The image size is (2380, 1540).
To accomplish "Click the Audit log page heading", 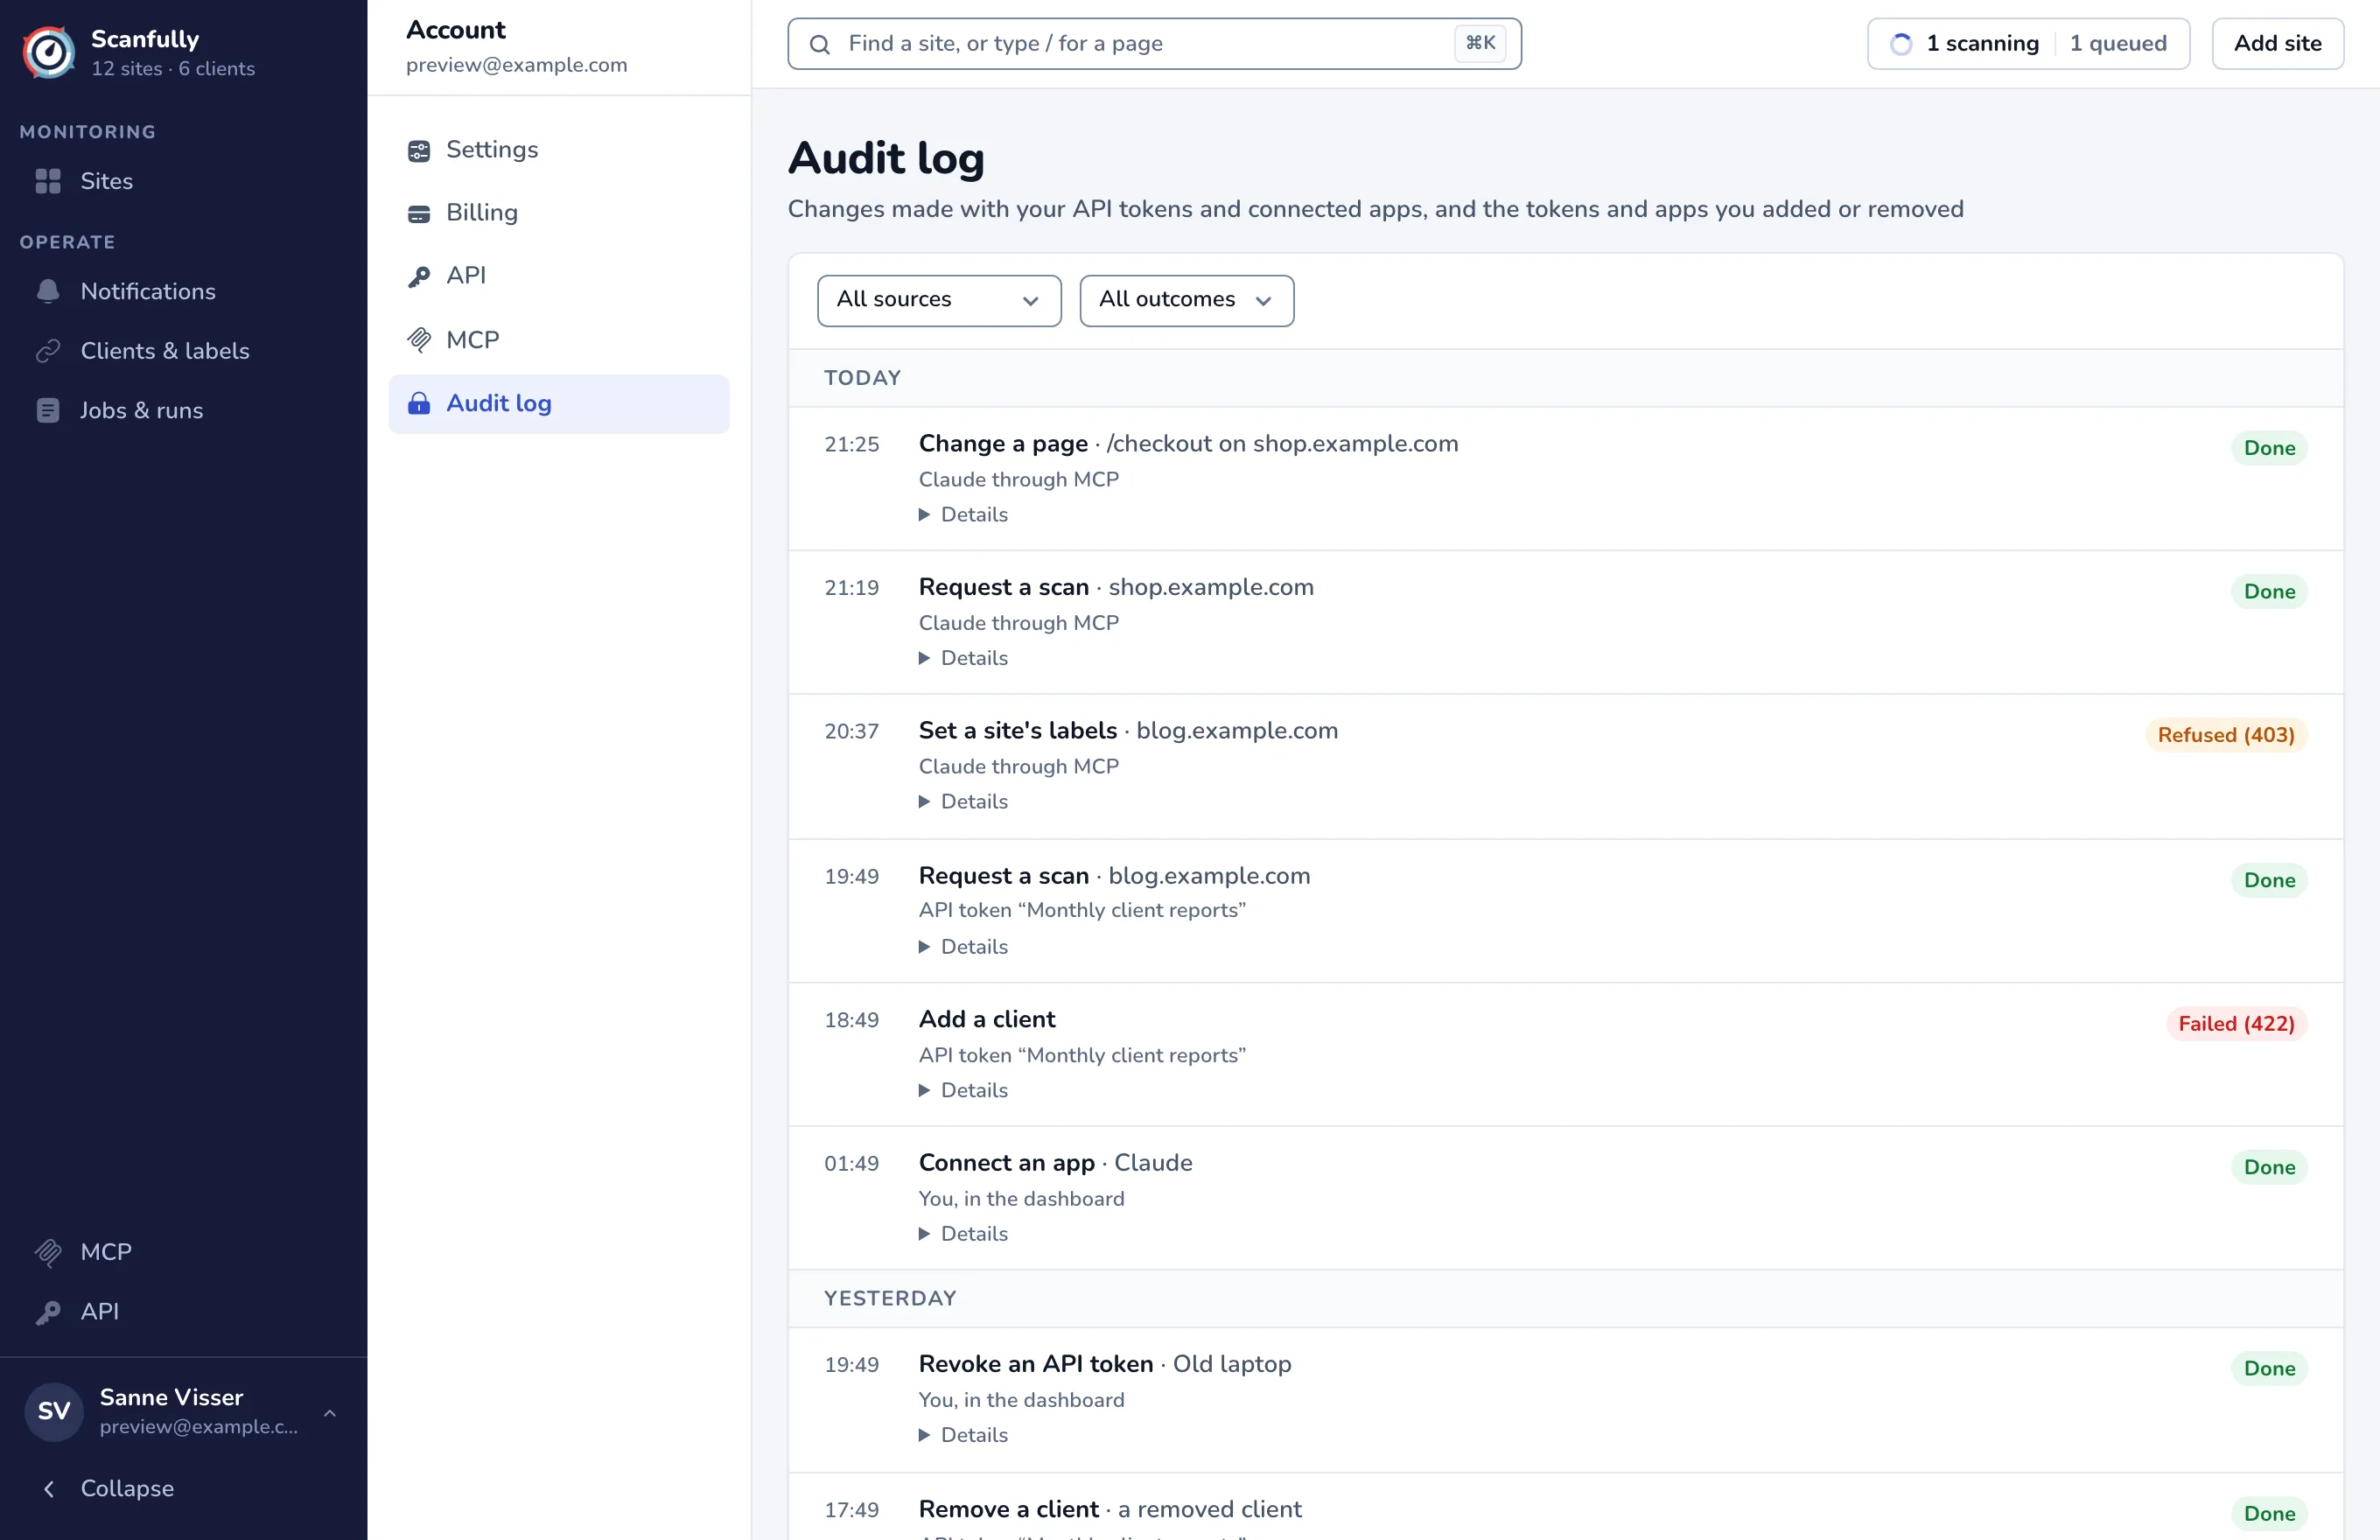I will coord(886,159).
